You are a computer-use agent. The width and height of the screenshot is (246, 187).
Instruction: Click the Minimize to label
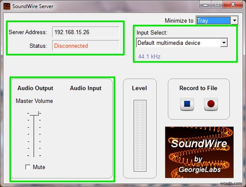coord(179,20)
